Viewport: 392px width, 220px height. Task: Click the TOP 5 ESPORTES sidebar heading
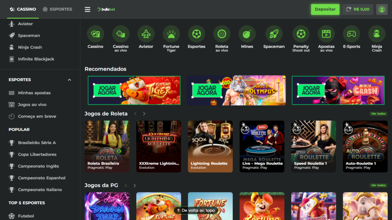pos(27,203)
